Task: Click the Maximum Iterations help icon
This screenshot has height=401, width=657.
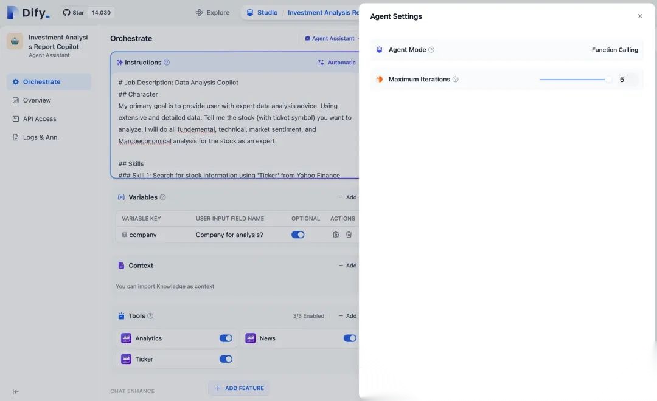Action: click(x=456, y=79)
